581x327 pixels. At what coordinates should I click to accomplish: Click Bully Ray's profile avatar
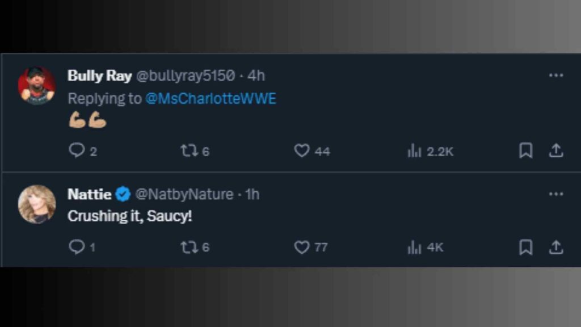coord(37,85)
